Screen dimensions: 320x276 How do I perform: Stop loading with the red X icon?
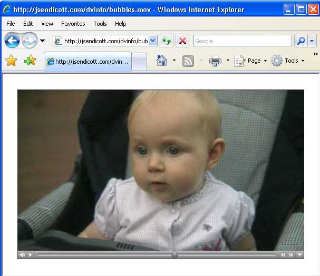coord(182,41)
